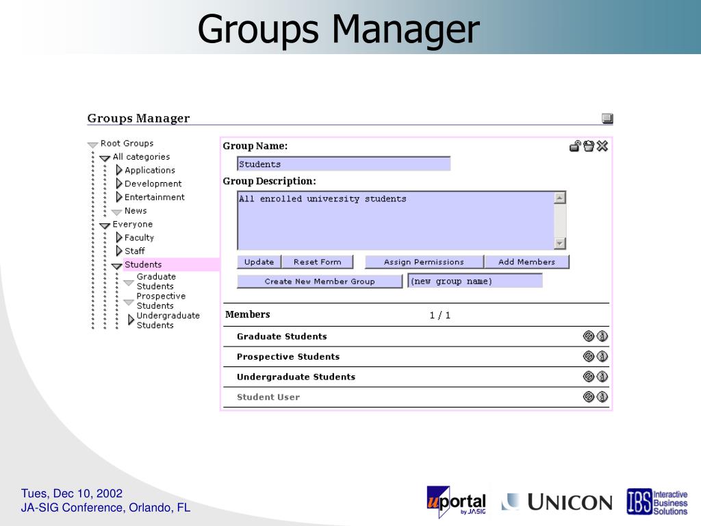The width and height of the screenshot is (701, 526).
Task: Select All categories in the tree
Action: click(x=141, y=157)
